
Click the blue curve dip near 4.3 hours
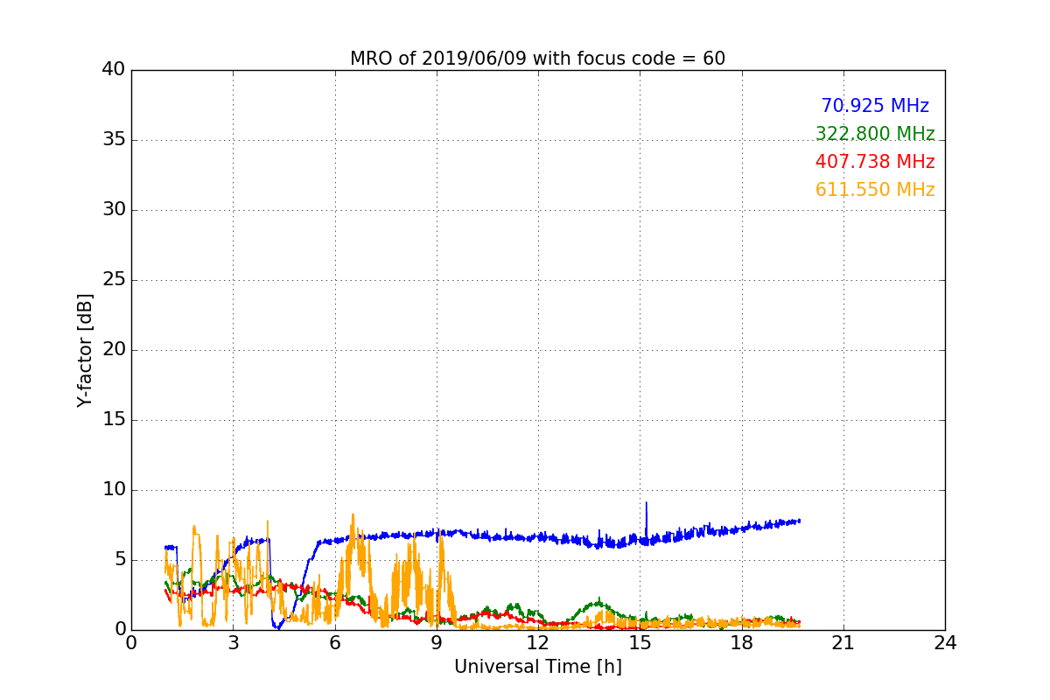[277, 625]
